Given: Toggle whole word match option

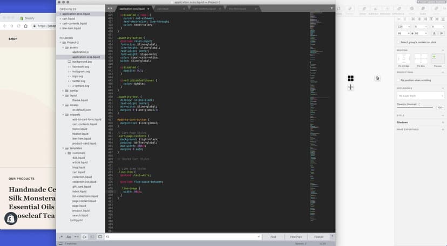Looking at the screenshot, I should (77, 237).
